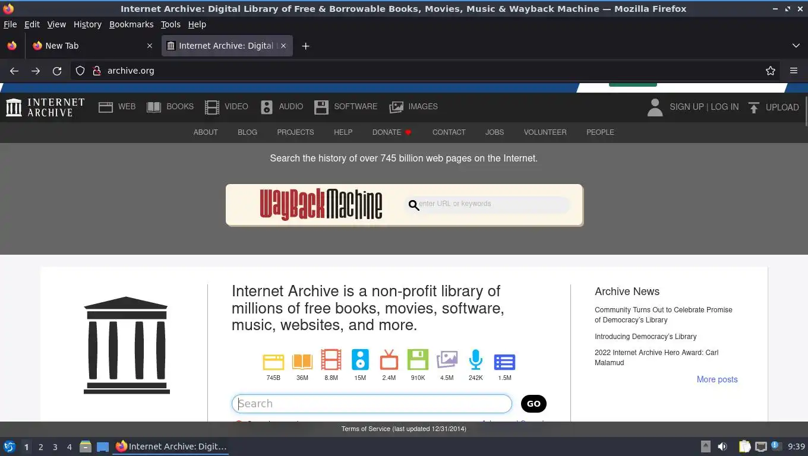
Task: Click the blue list icon labeled 1.5M
Action: 504,362
